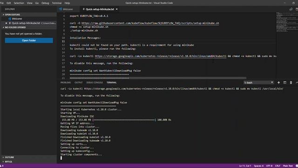298x168 pixels.
Task: Select Quick-setup-Minikube.txt in Open Editors list
Action: (26, 23)
